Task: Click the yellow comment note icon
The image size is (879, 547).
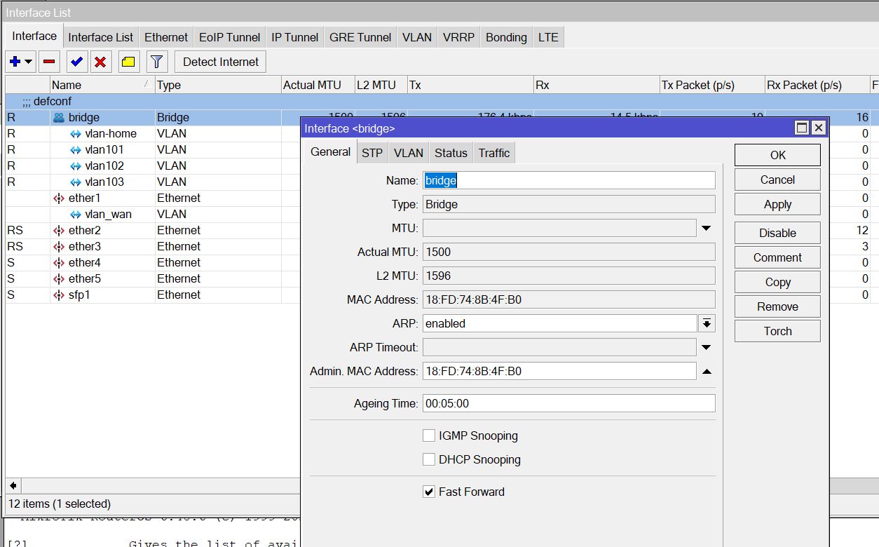Action: point(128,62)
